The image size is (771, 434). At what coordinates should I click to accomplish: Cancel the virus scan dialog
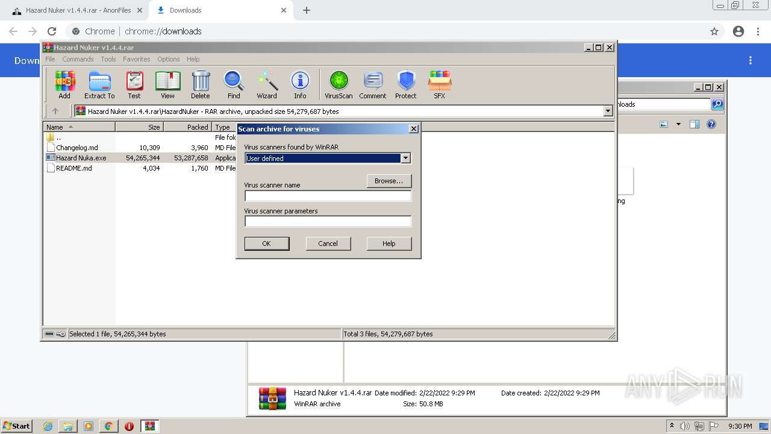click(328, 244)
